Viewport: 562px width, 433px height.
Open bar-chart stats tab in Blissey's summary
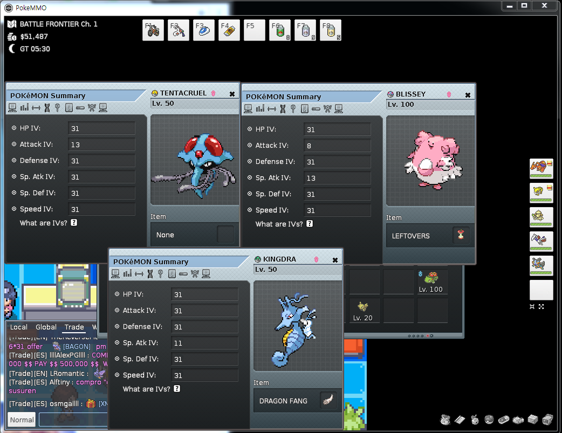tap(259, 109)
